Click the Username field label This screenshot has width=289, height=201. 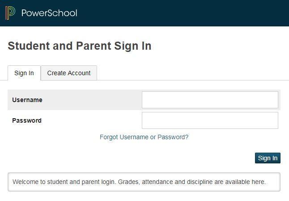pos(27,100)
